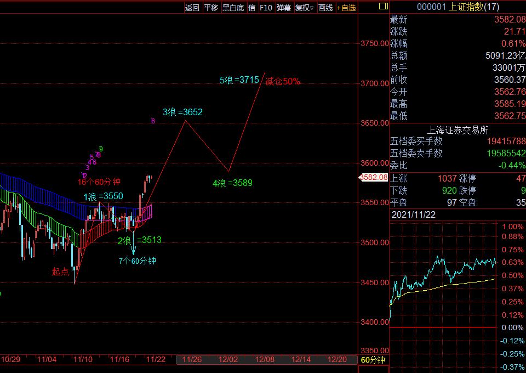Click the 涨幅 value 0.61%
526x373 pixels.
[x=513, y=44]
